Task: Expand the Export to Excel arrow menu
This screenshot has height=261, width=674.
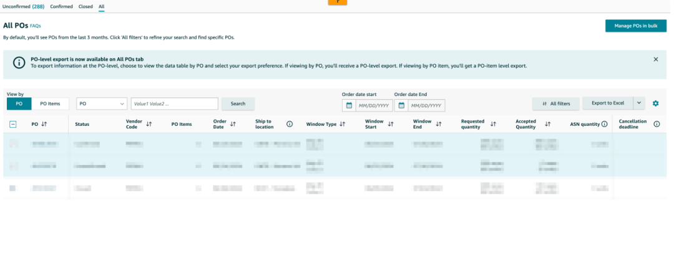Action: [639, 103]
